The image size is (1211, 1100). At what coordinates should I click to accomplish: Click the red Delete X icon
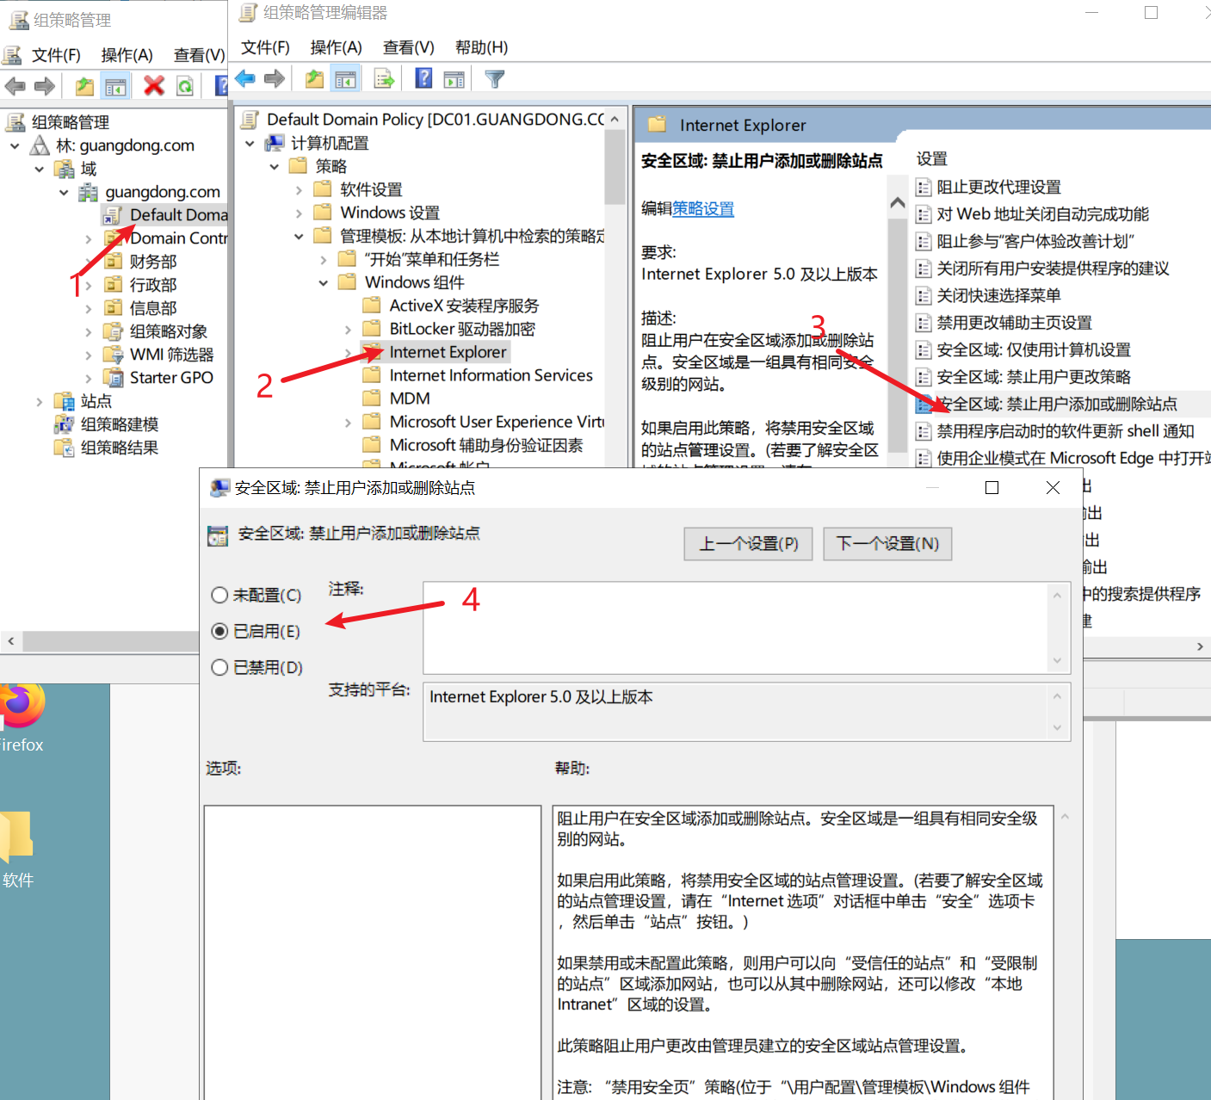click(x=154, y=85)
